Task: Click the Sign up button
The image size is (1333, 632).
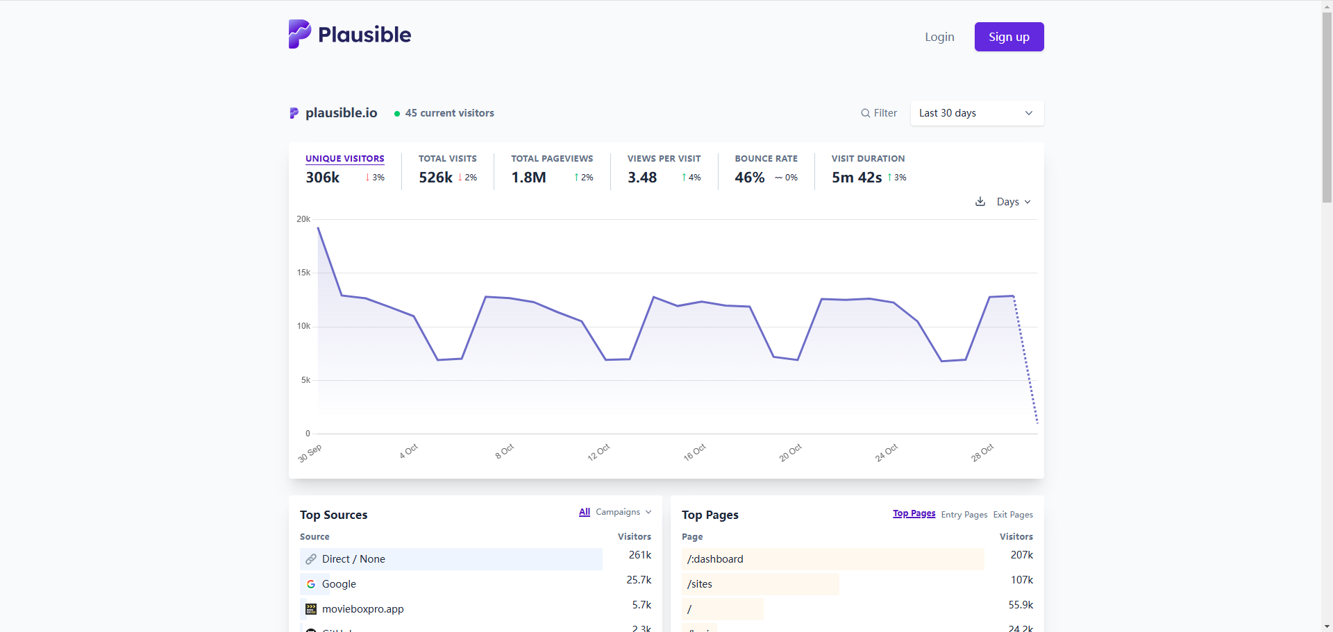Action: pyautogui.click(x=1009, y=37)
